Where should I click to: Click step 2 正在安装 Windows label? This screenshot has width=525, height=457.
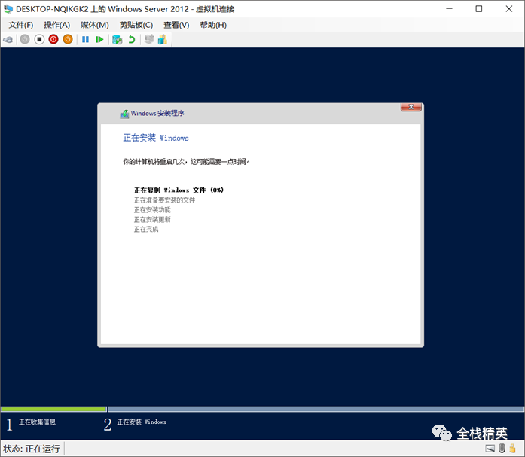point(142,422)
